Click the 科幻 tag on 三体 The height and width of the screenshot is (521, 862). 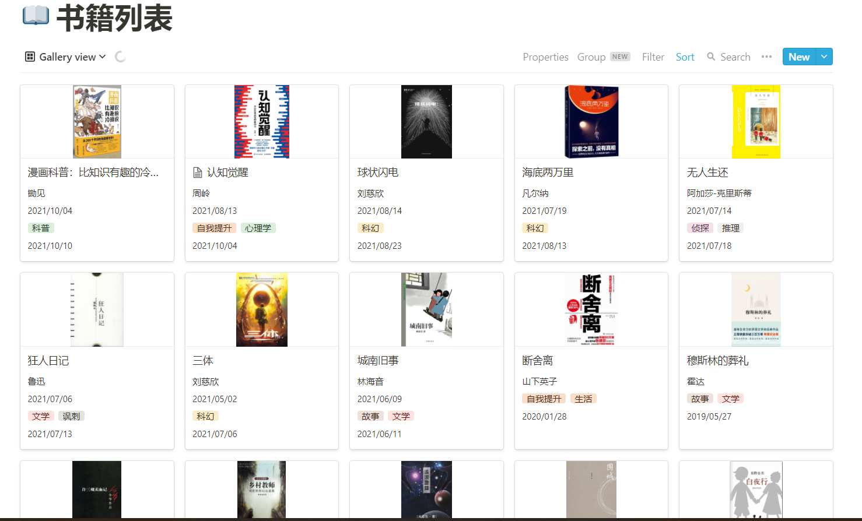coord(205,416)
